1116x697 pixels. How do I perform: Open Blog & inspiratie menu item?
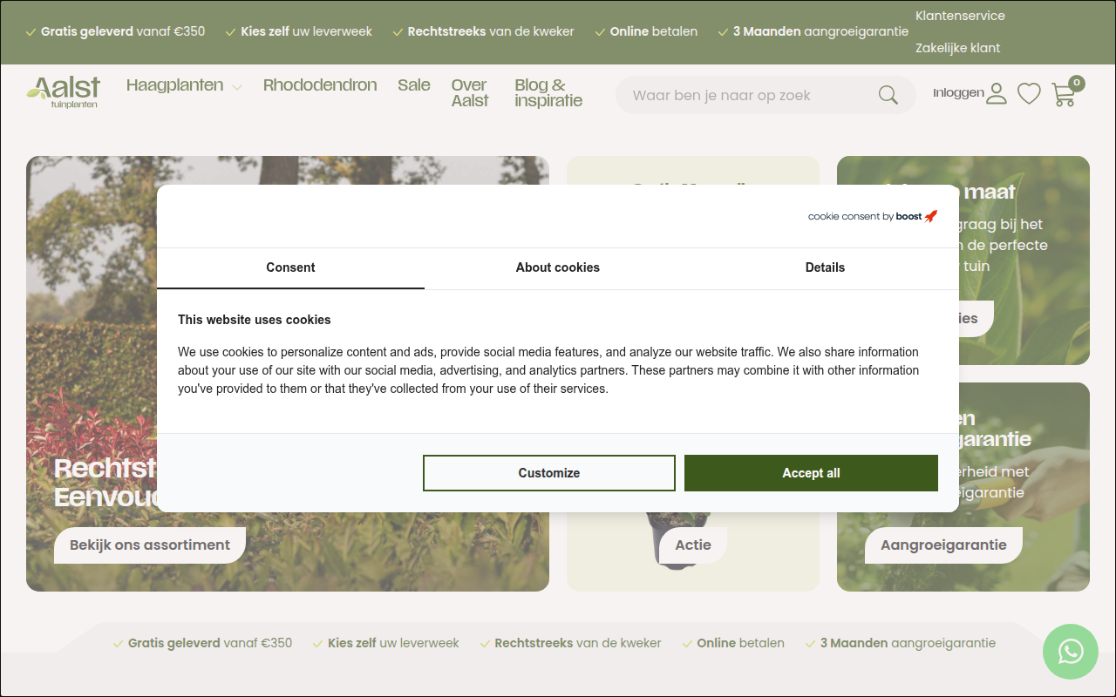548,93
